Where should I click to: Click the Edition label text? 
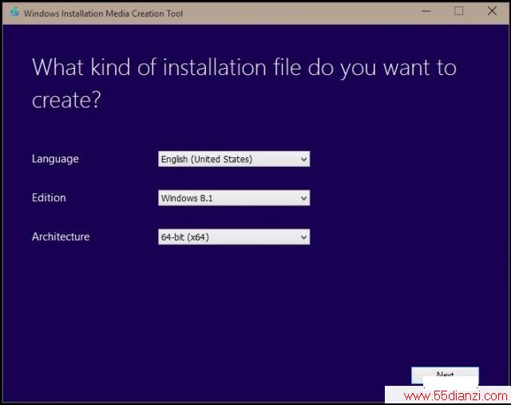coord(49,197)
